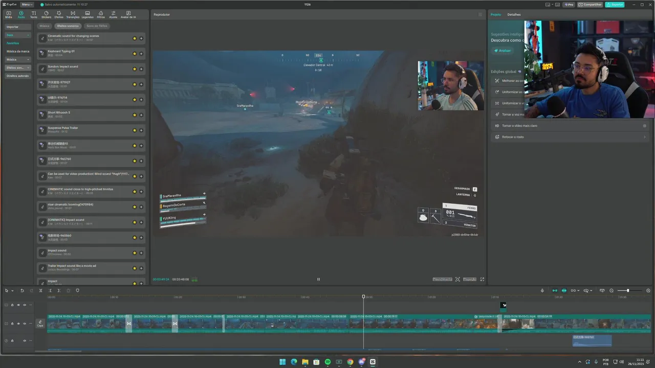The width and height of the screenshot is (655, 368).
Task: Add 'Short Whoosh 5' sound to timeline
Action: click(x=141, y=114)
